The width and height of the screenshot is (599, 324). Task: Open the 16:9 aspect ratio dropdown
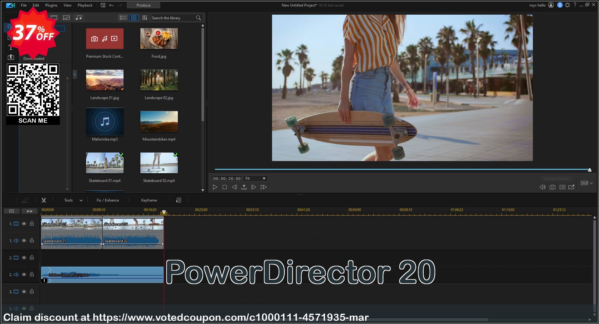587,183
